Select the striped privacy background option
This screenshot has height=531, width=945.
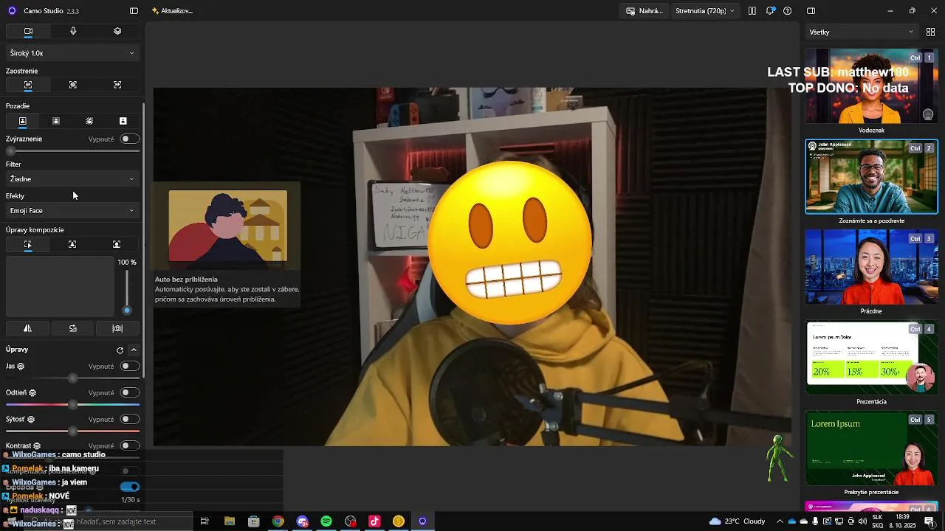[89, 121]
